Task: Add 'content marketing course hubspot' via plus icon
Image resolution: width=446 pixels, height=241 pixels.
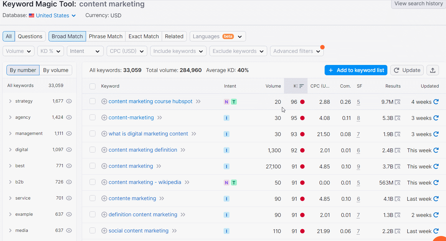Action: click(104, 101)
